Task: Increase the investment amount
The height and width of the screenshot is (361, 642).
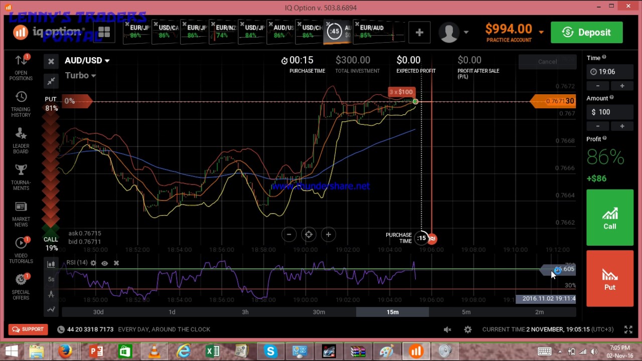Action: click(x=622, y=126)
